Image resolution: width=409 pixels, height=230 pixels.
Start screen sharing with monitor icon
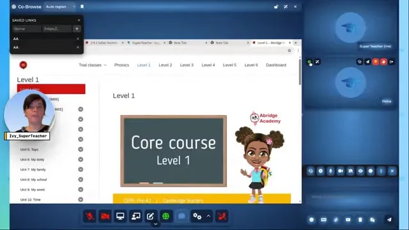pyautogui.click(x=120, y=216)
